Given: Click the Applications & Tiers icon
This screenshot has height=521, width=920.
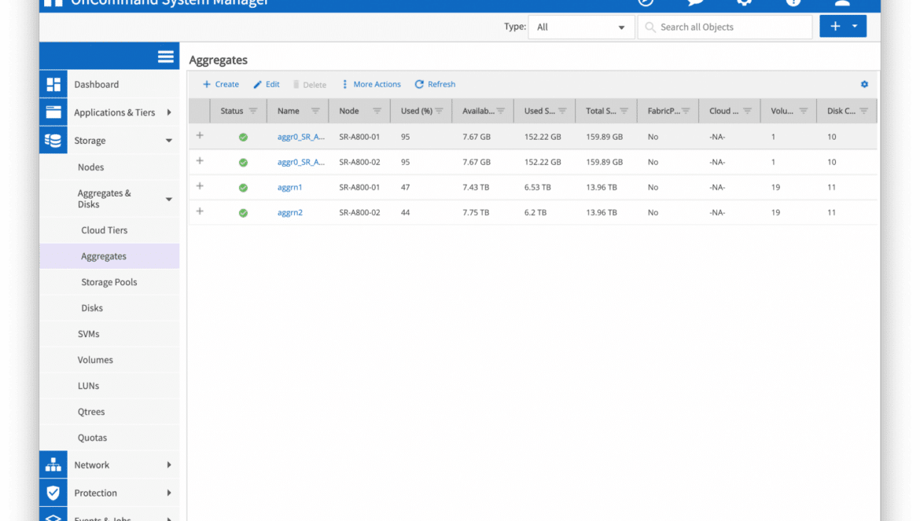Looking at the screenshot, I should coord(53,112).
